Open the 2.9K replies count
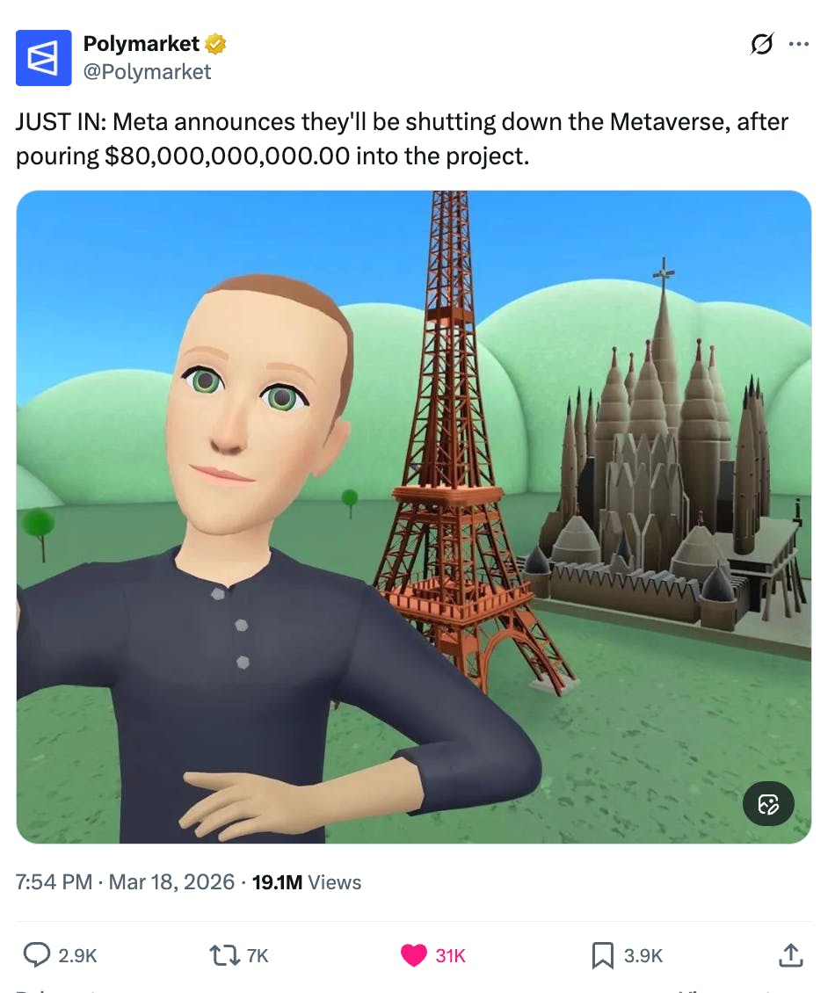 click(x=77, y=955)
